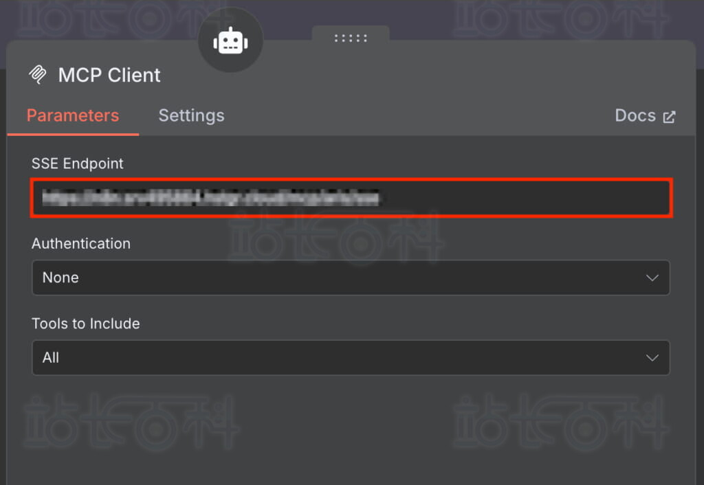Click the chevron arrow in Authentication field

pos(652,278)
